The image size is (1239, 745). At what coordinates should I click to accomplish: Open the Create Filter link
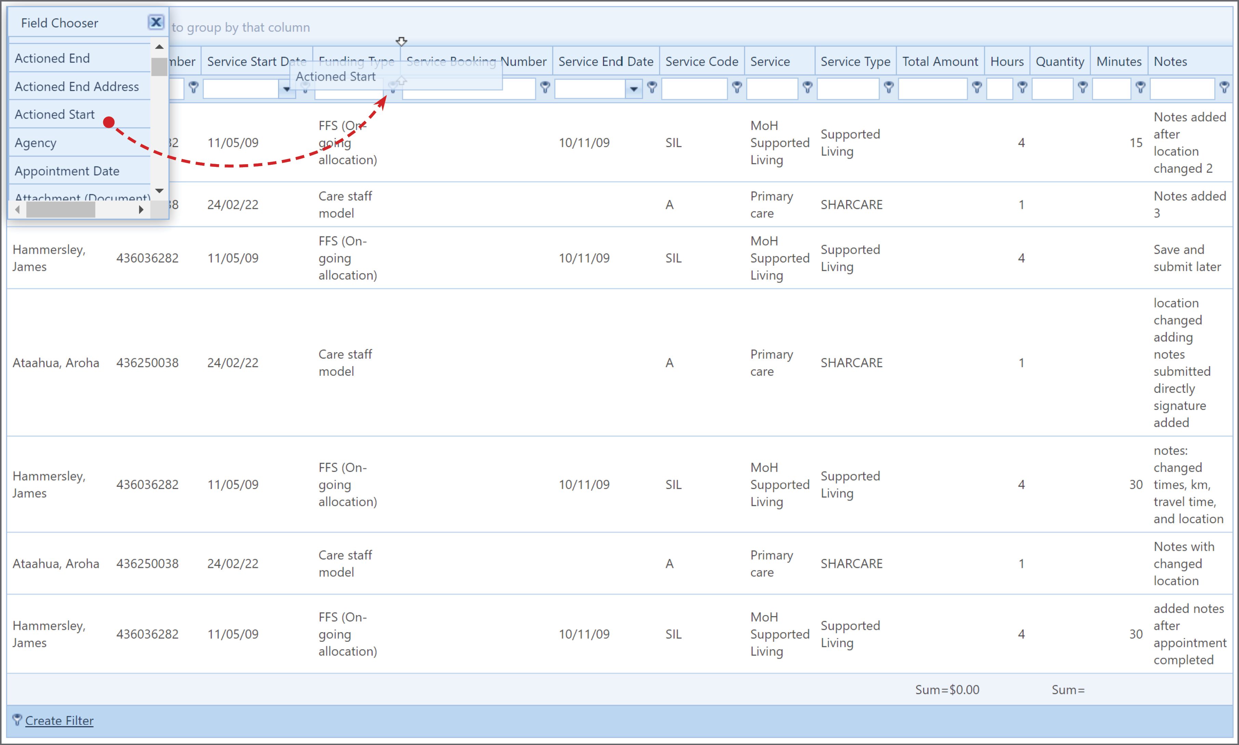click(x=59, y=720)
